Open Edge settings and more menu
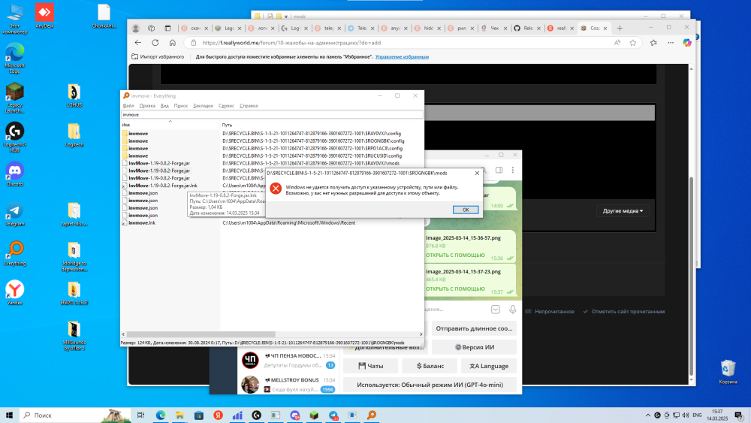Viewport: 751px width, 423px height. coord(671,43)
